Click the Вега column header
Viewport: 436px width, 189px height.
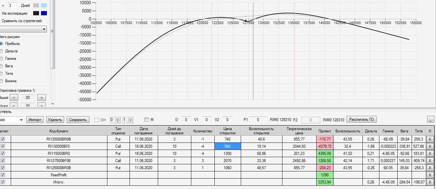(404, 131)
